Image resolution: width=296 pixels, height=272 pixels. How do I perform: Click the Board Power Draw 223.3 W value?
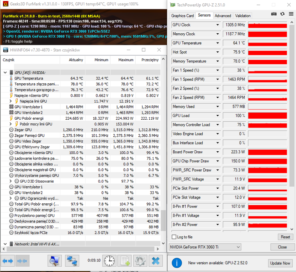point(235,152)
